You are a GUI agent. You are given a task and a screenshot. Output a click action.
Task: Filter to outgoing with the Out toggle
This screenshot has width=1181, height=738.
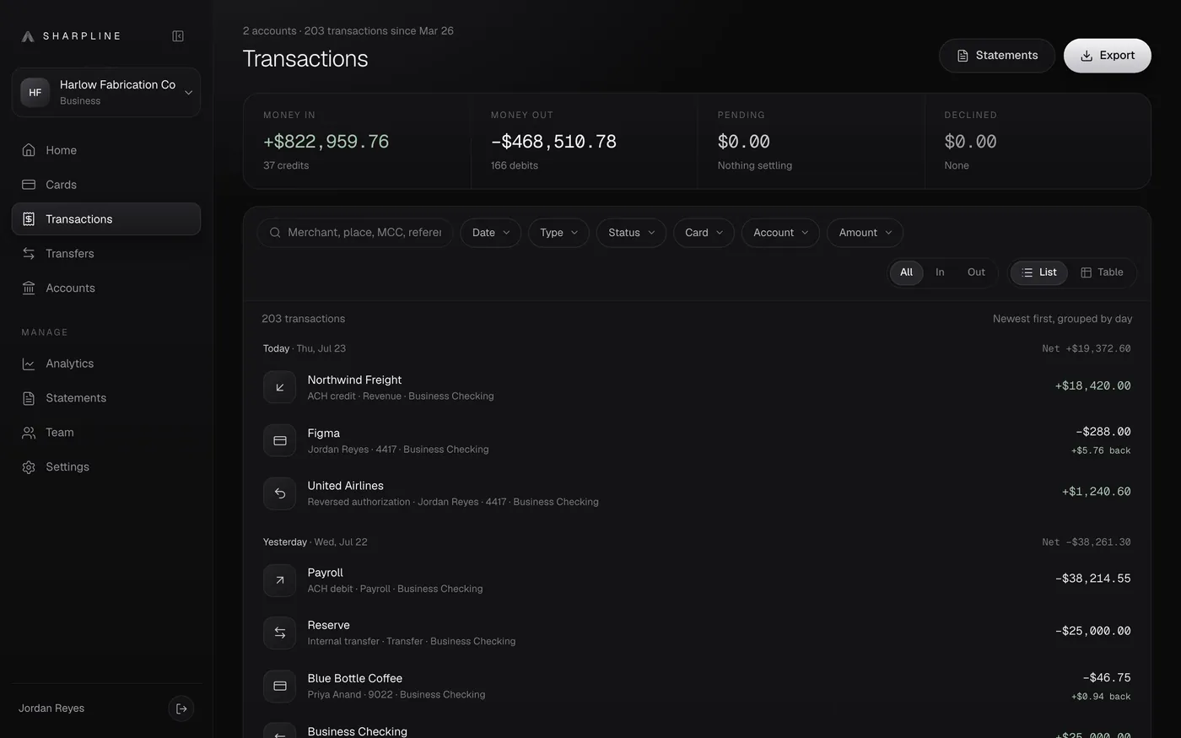tap(976, 272)
